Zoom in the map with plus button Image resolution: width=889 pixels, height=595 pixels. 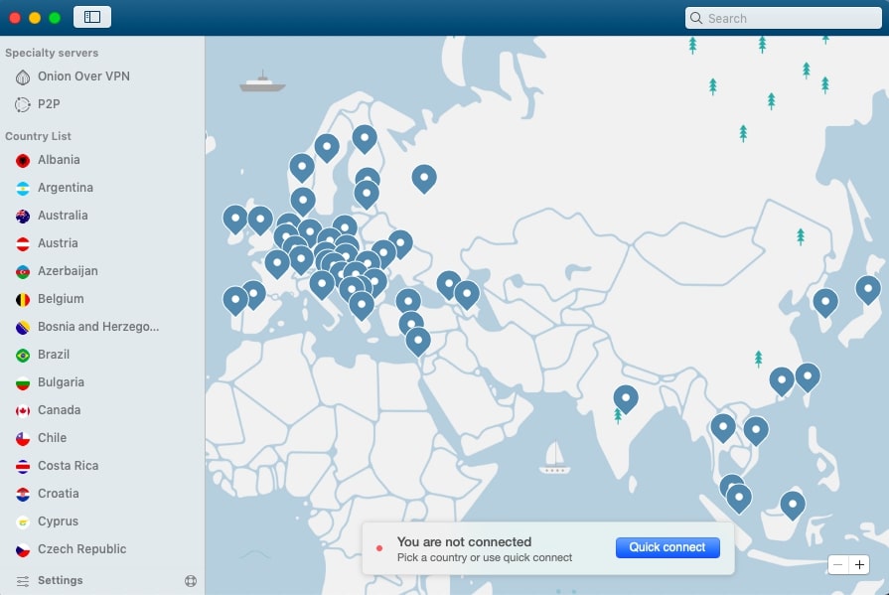coord(859,564)
